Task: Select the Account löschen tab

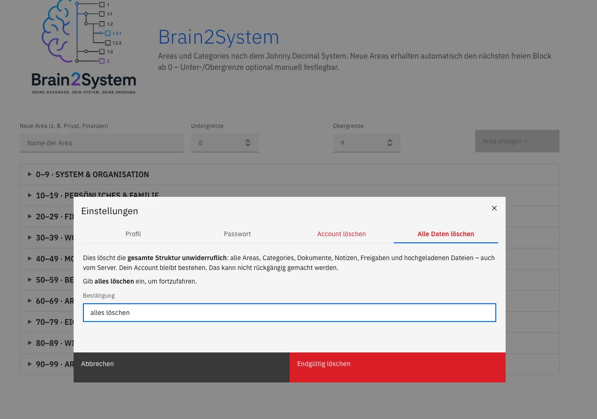Action: click(342, 234)
